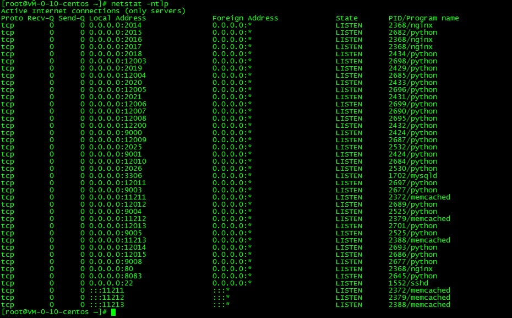Click the PID/Program name column header
Viewport: 512px width, 318px height.
[424, 18]
